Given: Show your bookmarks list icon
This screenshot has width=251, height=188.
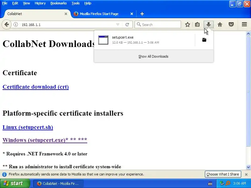Looking at the screenshot, I should 197,25.
